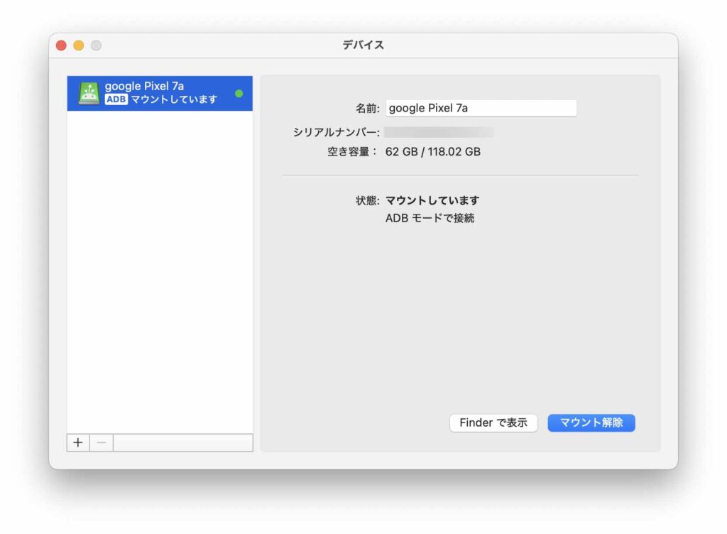727x534 pixels.
Task: Click the ADB モードで接続 text
Action: [x=430, y=218]
